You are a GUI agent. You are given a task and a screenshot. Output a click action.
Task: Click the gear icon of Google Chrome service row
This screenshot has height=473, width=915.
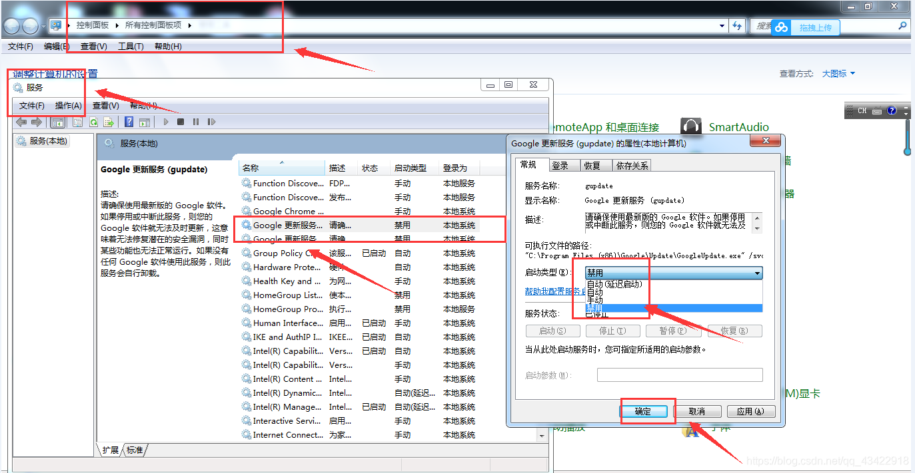coord(247,212)
